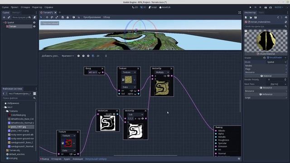290x163 pixels.
Task: Run the project with Play button
Action: point(251,7)
